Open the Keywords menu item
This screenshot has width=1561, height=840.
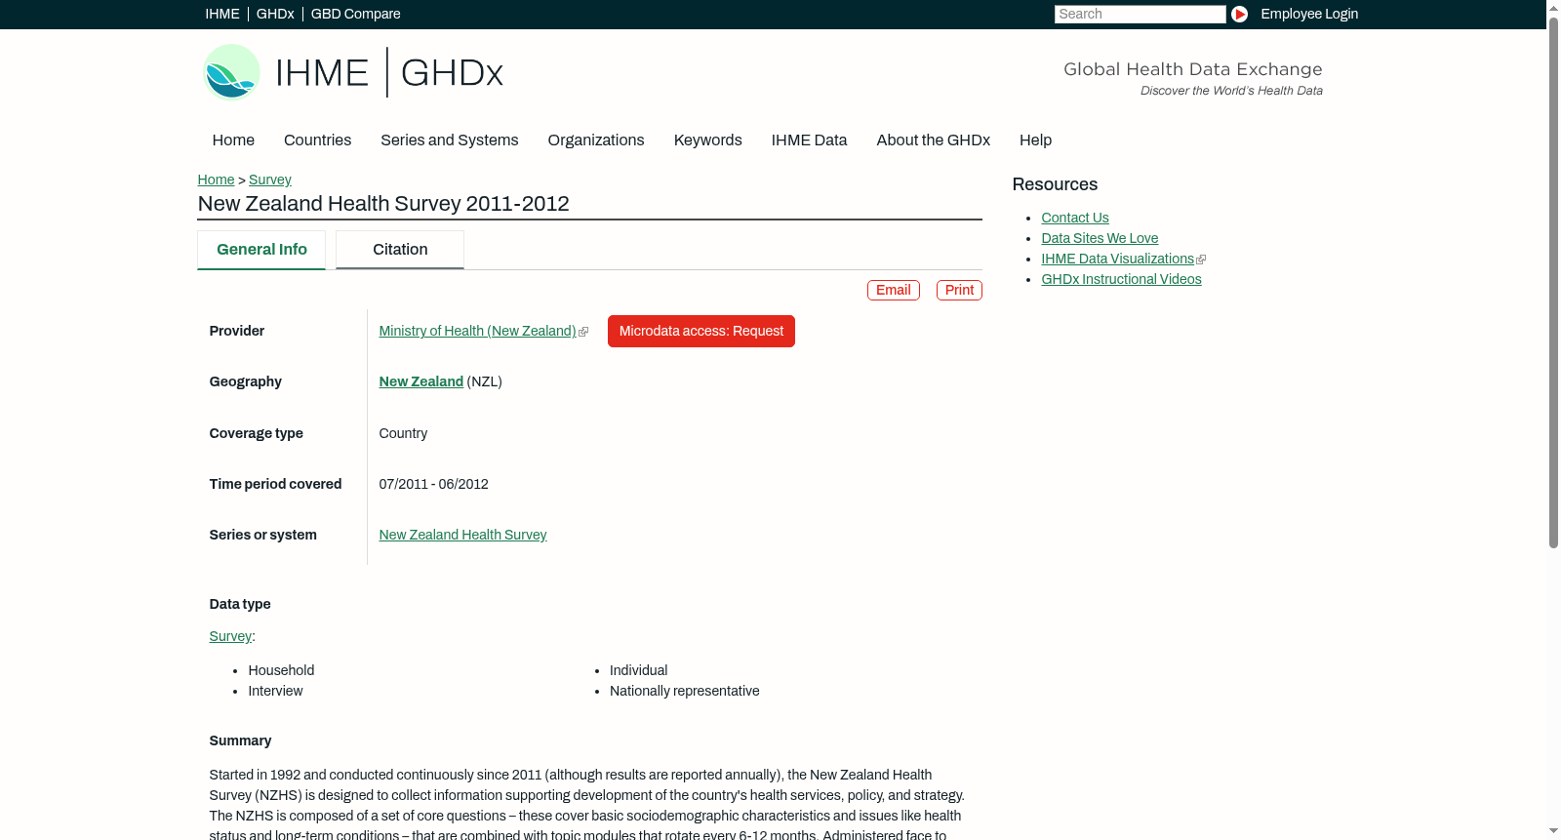(x=707, y=140)
